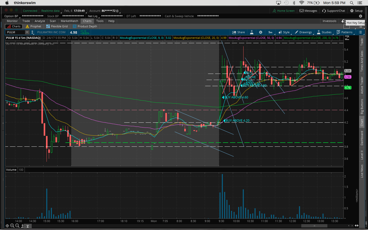Screen dimensions: 368x230
Task: Expand the PULM symbol dropdown arrow
Action: pyautogui.click(x=27, y=32)
